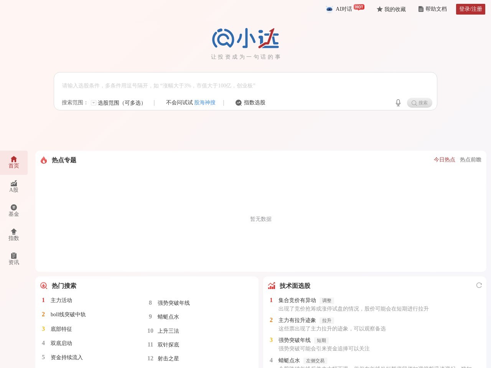491x368 pixels.
Task: Open 集合竞价有异动 technical strategy
Action: coord(297,301)
